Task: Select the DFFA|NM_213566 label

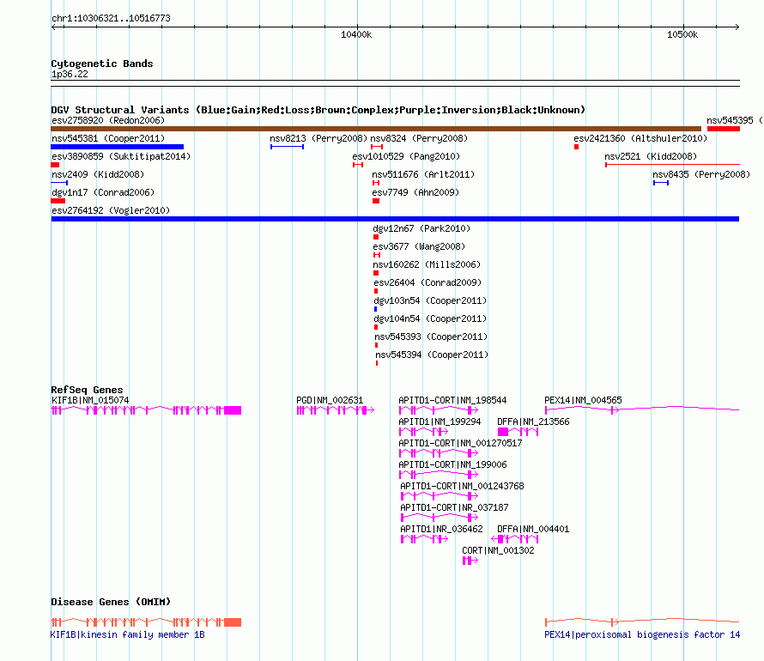Action: point(533,421)
